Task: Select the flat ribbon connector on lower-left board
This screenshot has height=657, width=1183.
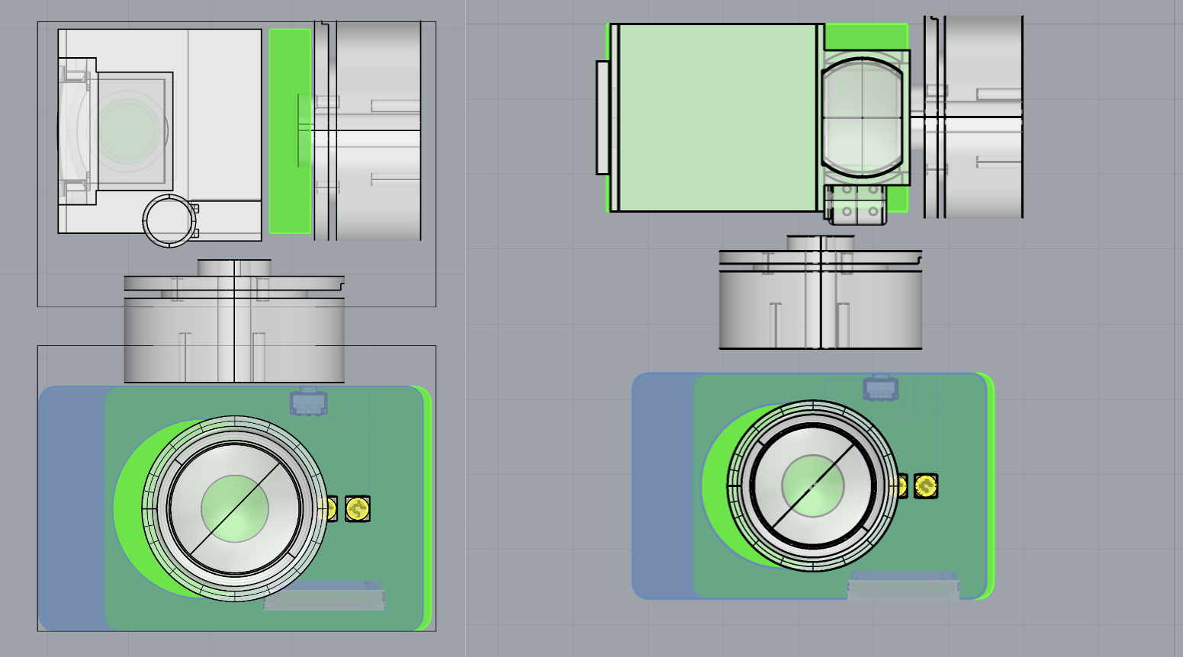Action: point(323,597)
